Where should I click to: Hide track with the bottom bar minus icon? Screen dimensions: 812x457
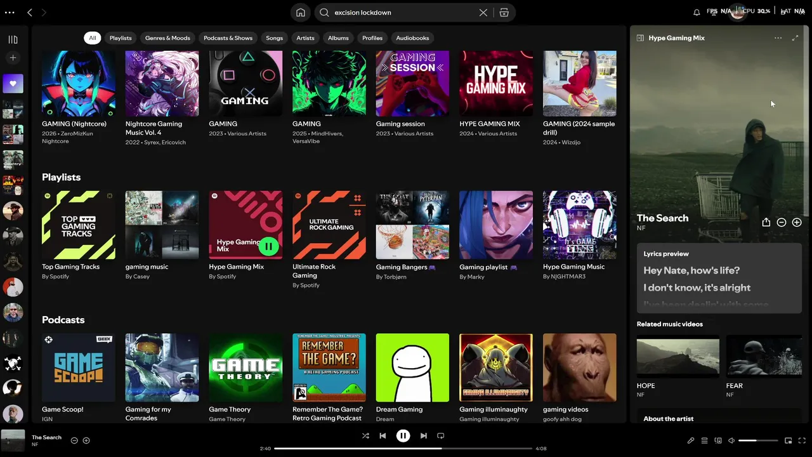click(x=74, y=440)
